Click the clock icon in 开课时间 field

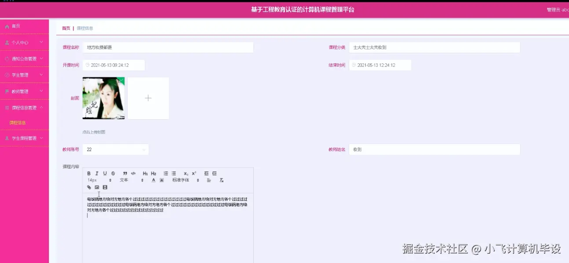coord(88,65)
